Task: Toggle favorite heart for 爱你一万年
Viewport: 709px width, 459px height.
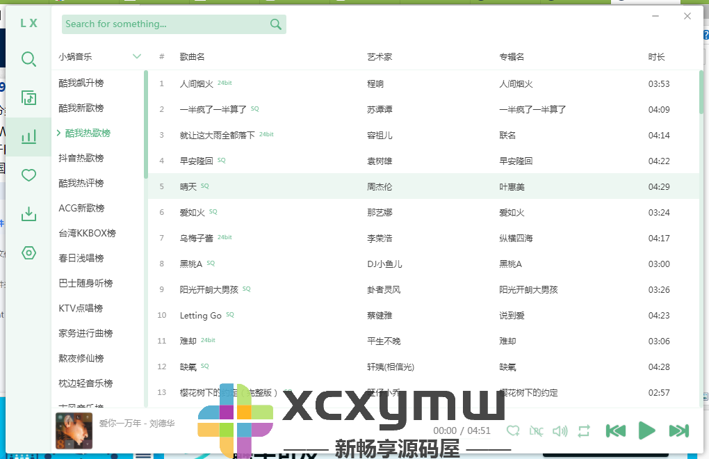Action: coord(513,431)
